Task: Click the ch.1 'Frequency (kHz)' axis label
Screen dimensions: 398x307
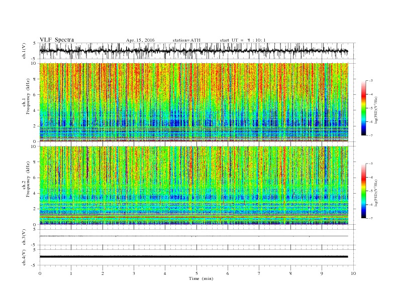Action: click(28, 96)
